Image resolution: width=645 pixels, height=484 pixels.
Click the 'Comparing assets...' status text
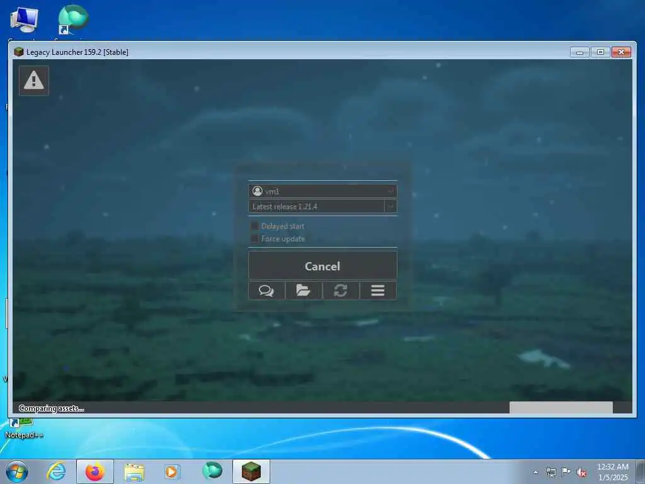point(52,408)
